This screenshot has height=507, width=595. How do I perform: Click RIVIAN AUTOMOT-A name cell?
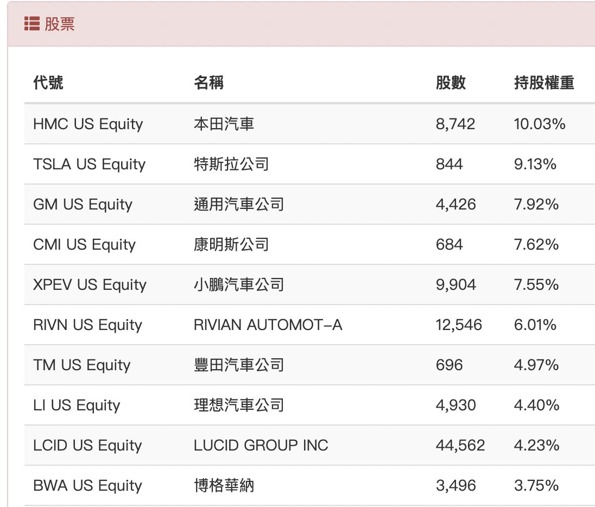tap(268, 325)
